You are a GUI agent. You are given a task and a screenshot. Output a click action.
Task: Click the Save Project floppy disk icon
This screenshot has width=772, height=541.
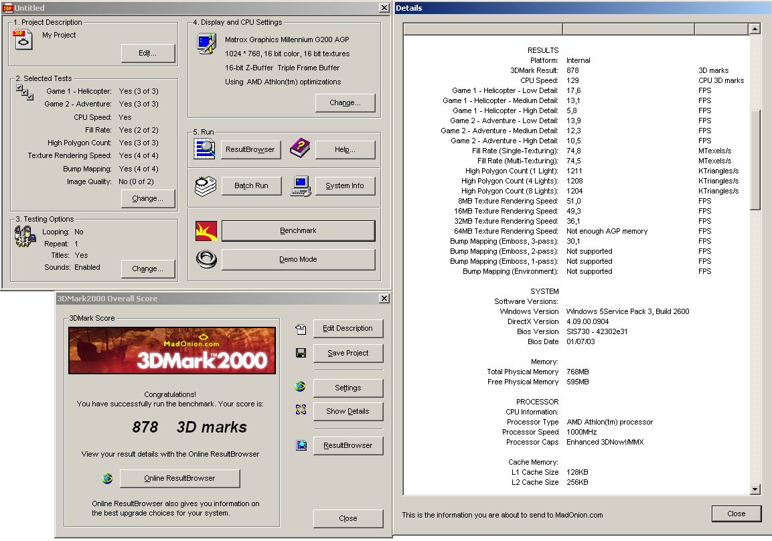(301, 353)
